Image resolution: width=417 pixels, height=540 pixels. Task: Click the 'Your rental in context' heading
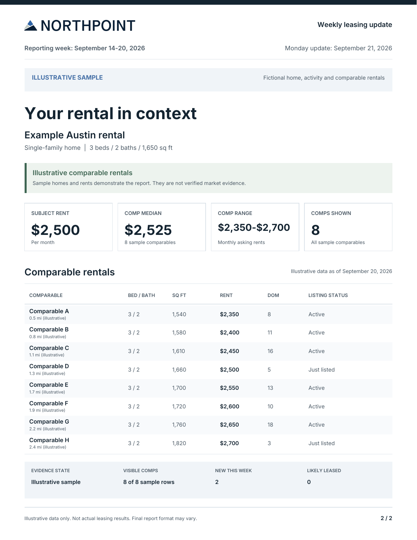pos(111,113)
